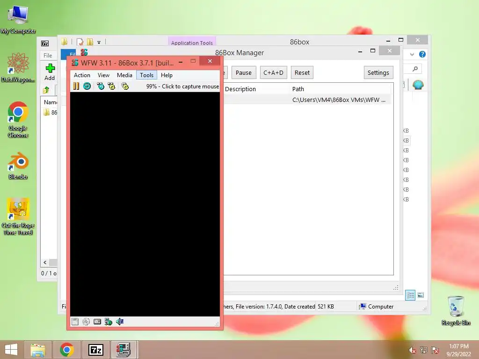Click the blue help question mark in Explorer
479x359 pixels.
422,54
